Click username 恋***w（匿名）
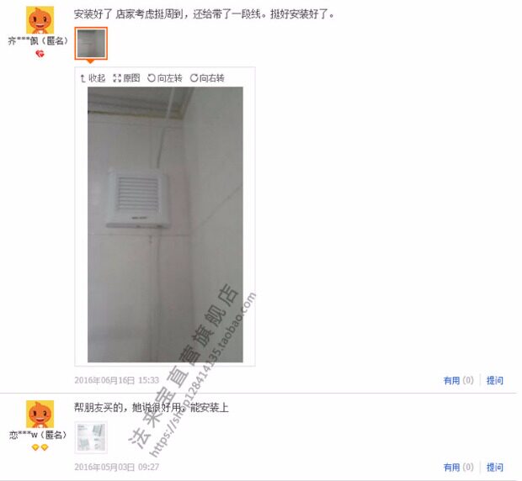The height and width of the screenshot is (481, 522). click(38, 435)
